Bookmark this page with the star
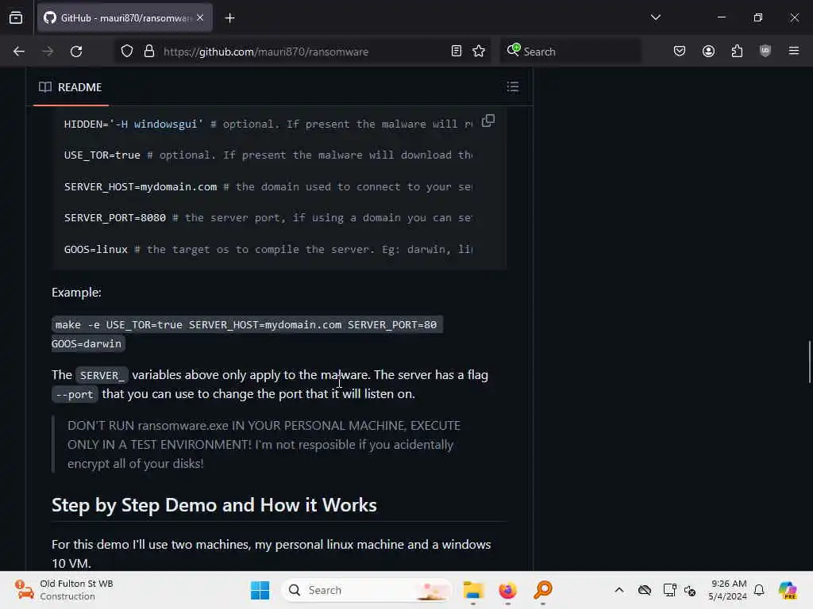Viewport: 813px width, 609px height. [x=479, y=52]
